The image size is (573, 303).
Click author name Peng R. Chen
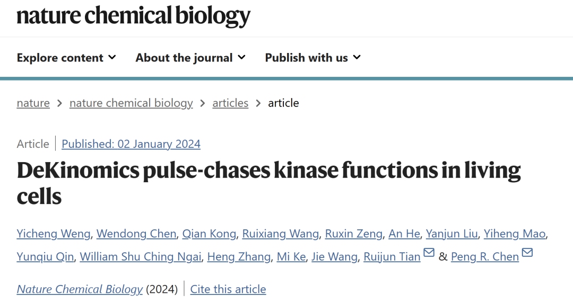pyautogui.click(x=485, y=256)
